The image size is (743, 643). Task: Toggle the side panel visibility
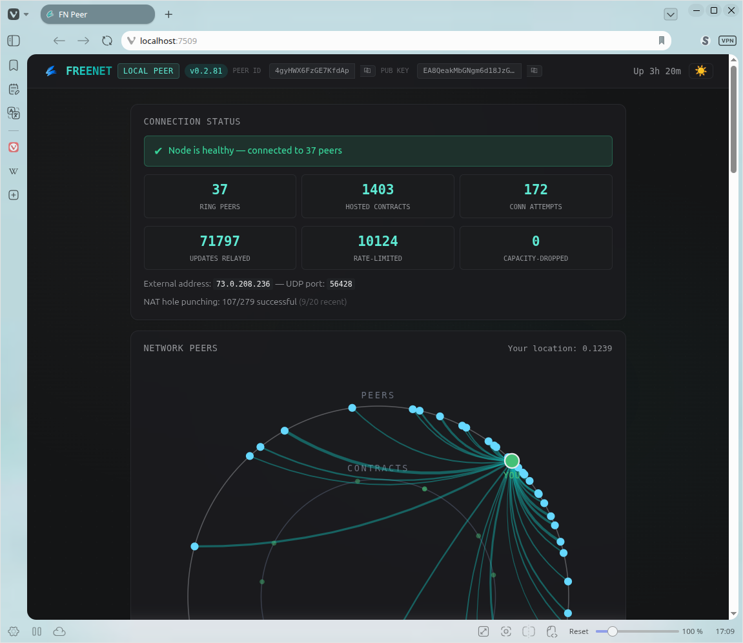[14, 41]
